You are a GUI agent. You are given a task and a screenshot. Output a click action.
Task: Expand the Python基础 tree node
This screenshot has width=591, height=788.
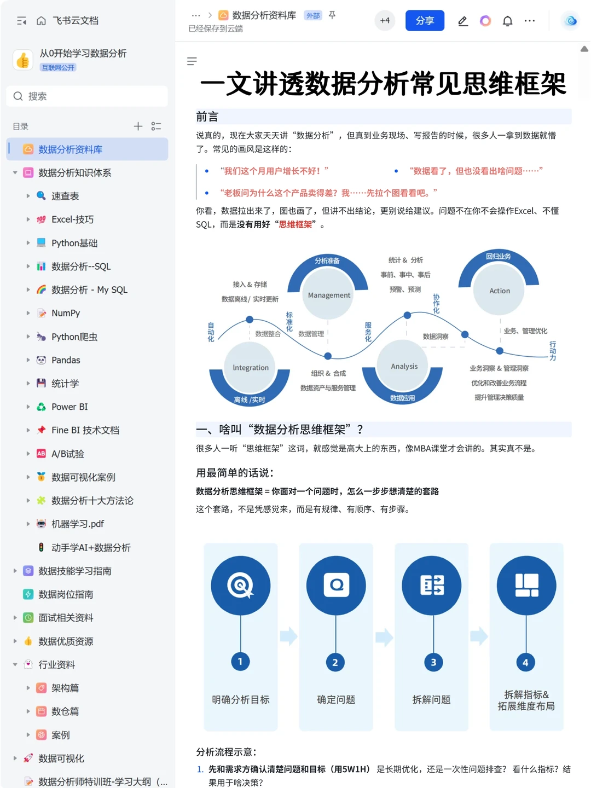(28, 243)
